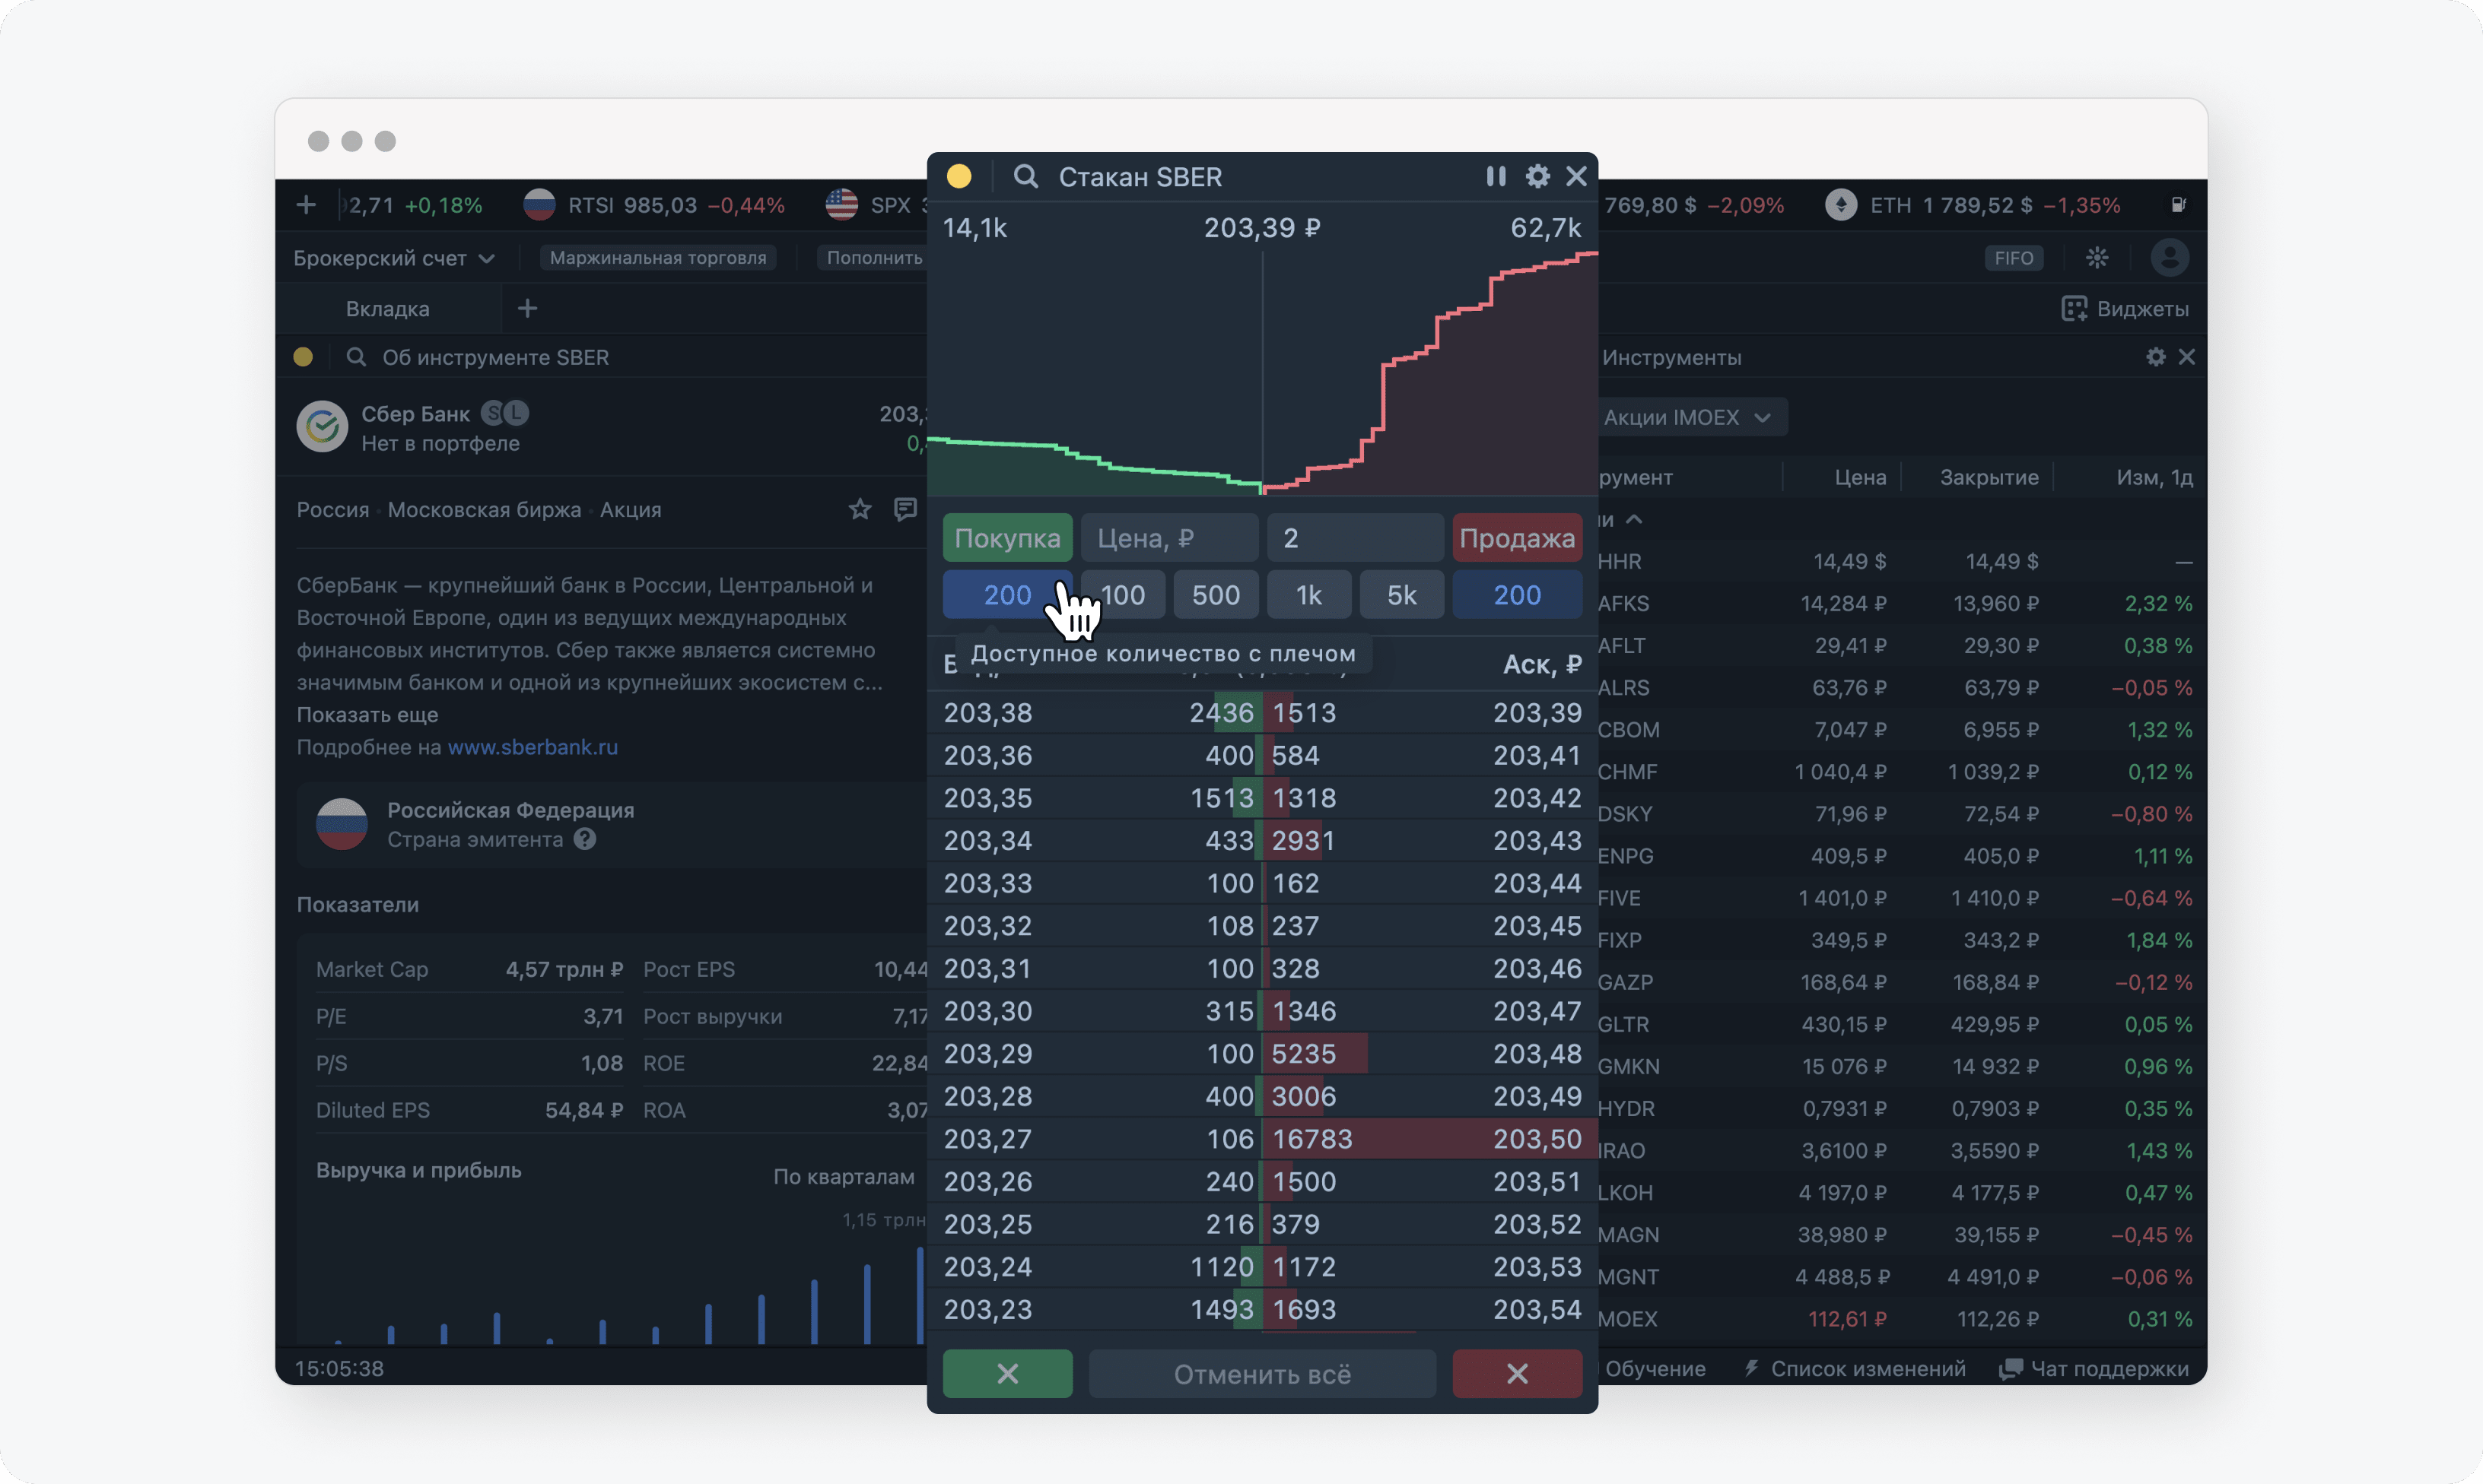This screenshot has width=2483, height=1484.
Task: Click ask volume 5235 in order book
Action: 1304,1054
